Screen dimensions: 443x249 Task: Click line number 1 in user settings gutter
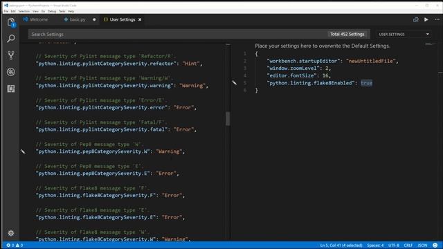click(x=245, y=53)
